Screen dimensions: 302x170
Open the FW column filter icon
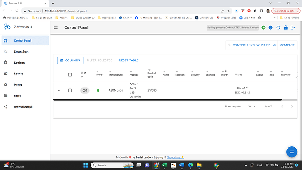(x=236, y=75)
